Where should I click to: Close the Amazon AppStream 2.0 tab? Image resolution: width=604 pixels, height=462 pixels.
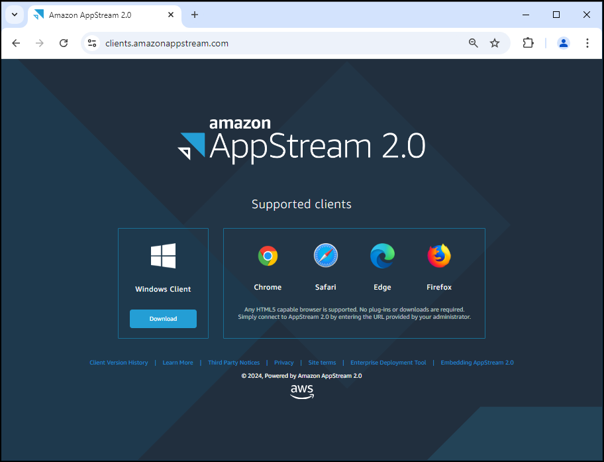pyautogui.click(x=172, y=15)
